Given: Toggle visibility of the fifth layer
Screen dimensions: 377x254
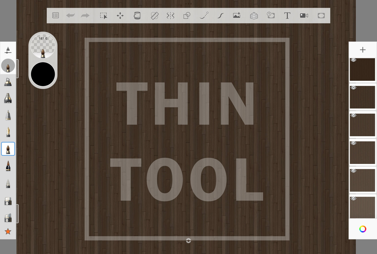Looking at the screenshot, I should pos(354,171).
